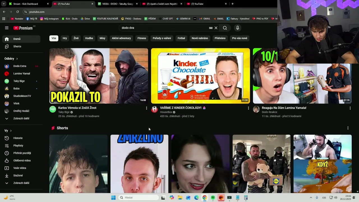
Task: Open Stažené in the sidebar
Action: (21, 175)
